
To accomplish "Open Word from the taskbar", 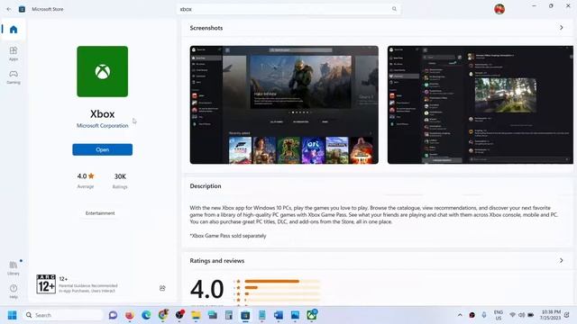I will pos(279,315).
